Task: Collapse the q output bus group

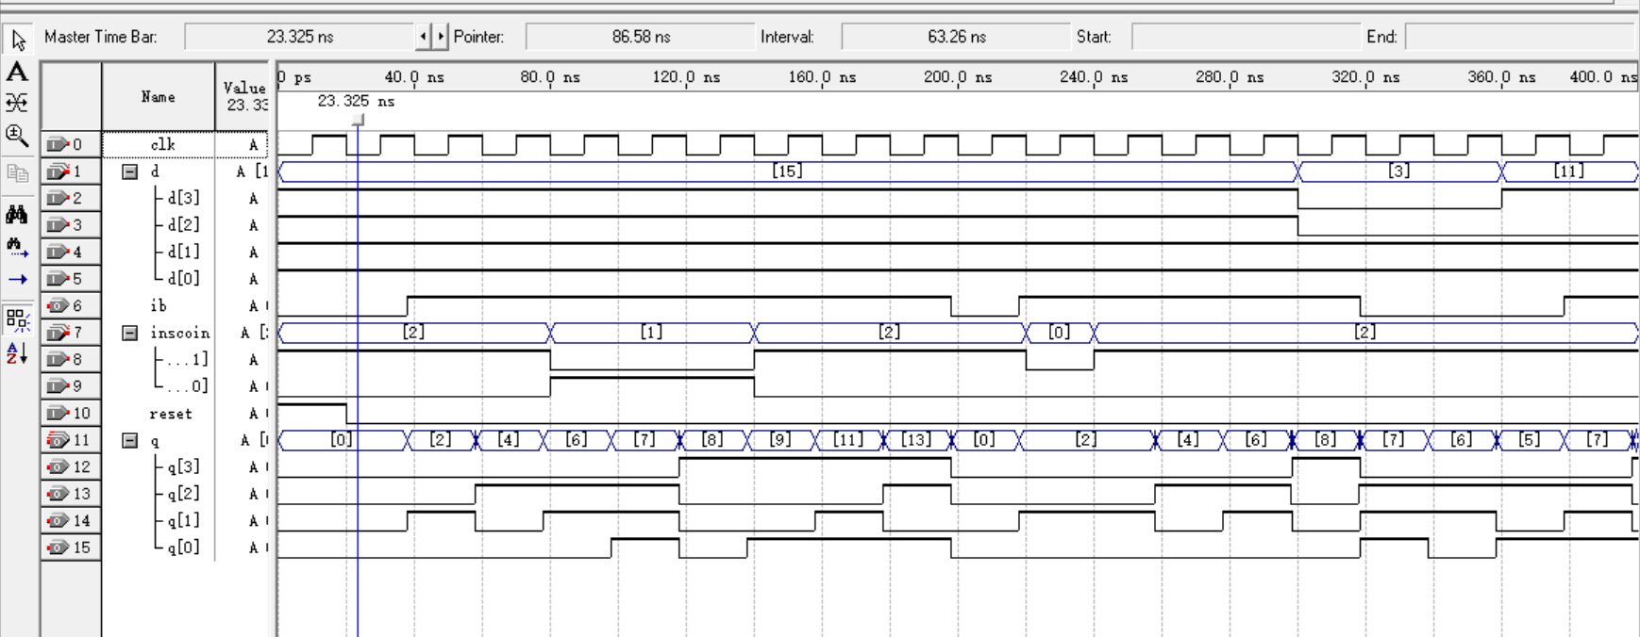Action: 130,440
